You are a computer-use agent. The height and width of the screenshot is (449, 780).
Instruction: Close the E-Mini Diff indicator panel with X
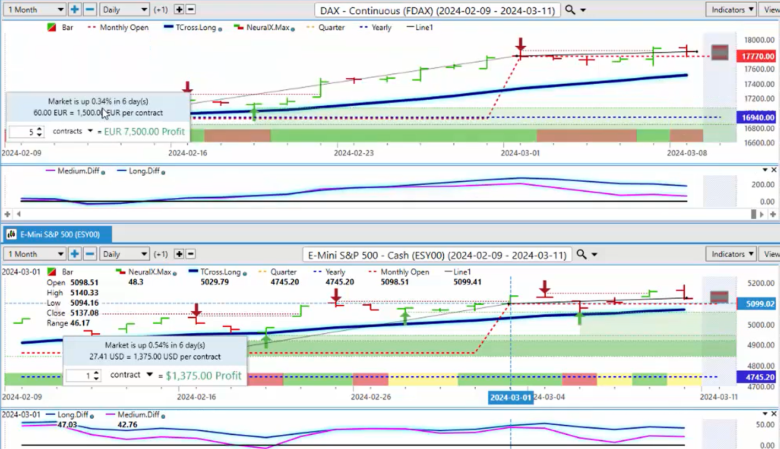click(x=773, y=414)
